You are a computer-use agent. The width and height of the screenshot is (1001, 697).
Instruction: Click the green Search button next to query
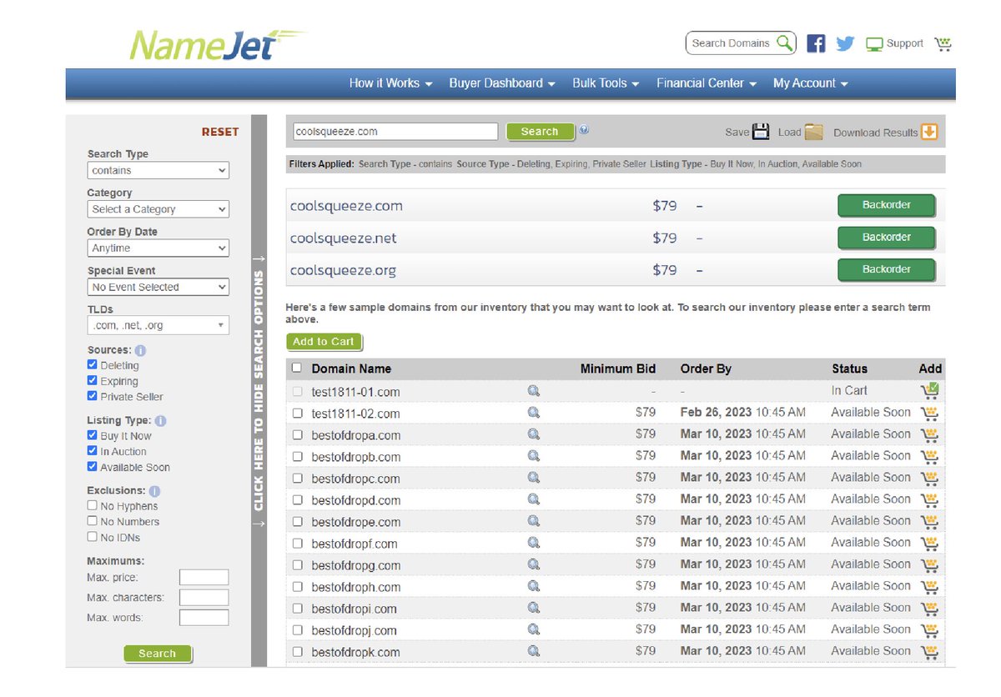click(x=540, y=132)
